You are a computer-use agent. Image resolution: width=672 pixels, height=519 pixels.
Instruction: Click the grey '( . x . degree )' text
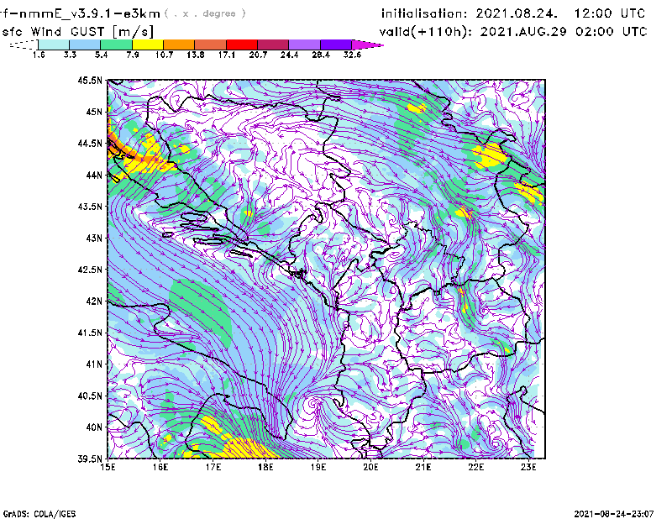205,13
